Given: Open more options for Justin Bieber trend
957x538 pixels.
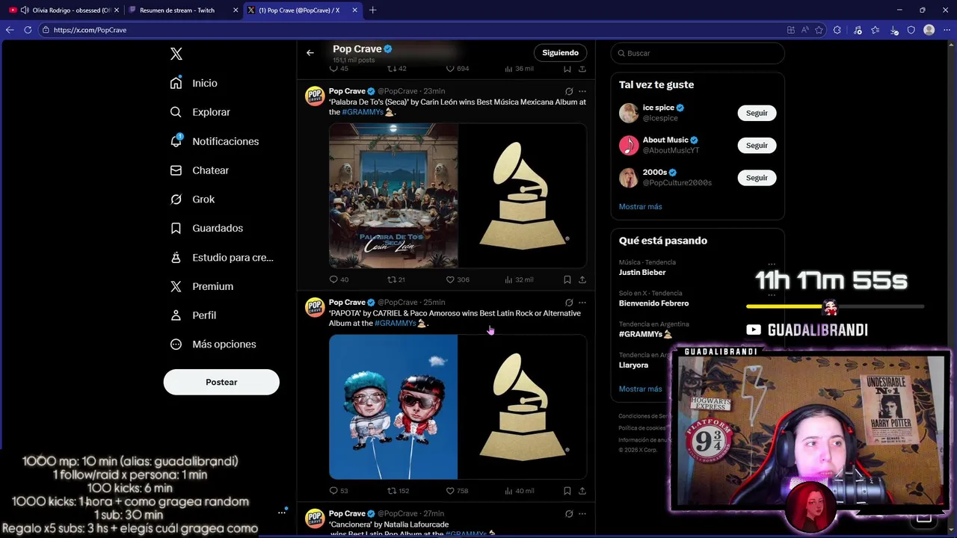Looking at the screenshot, I should click(x=772, y=264).
